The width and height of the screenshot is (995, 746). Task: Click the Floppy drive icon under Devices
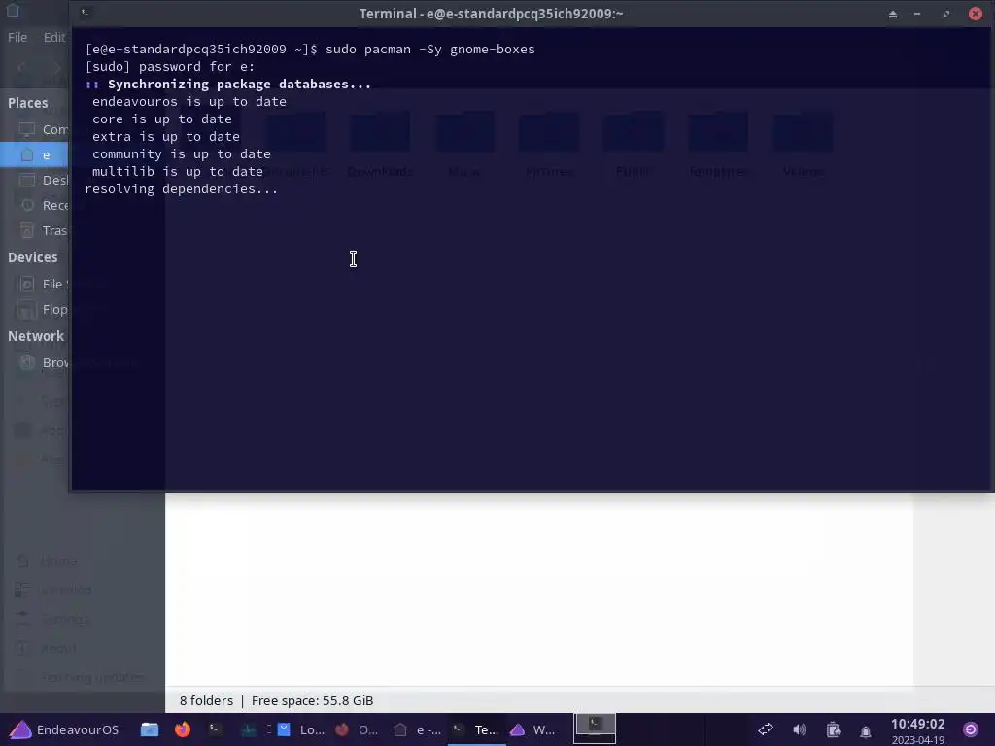pyautogui.click(x=26, y=310)
